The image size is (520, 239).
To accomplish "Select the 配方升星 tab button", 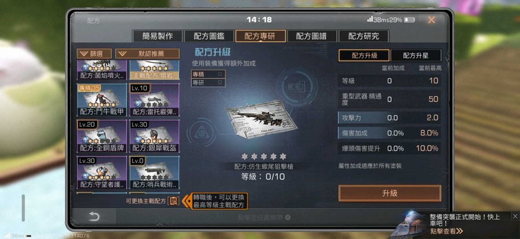I will (416, 55).
